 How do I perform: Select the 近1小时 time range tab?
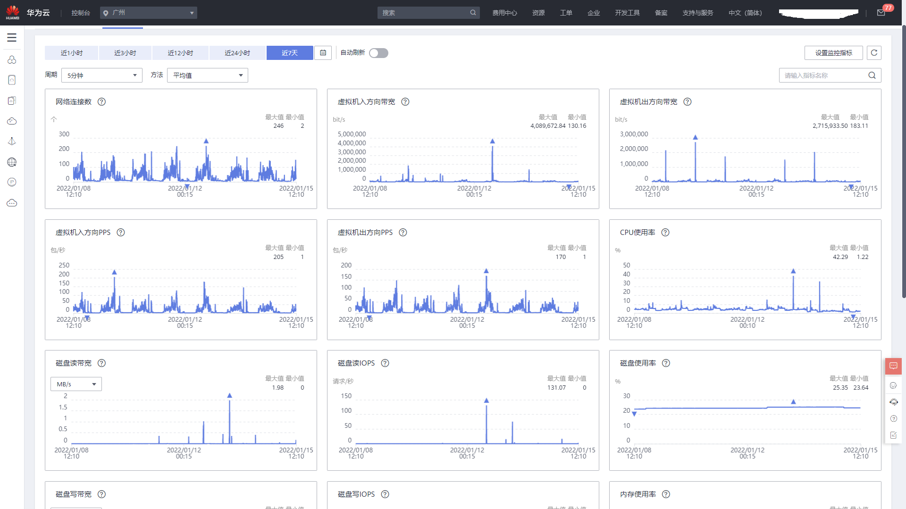[71, 53]
